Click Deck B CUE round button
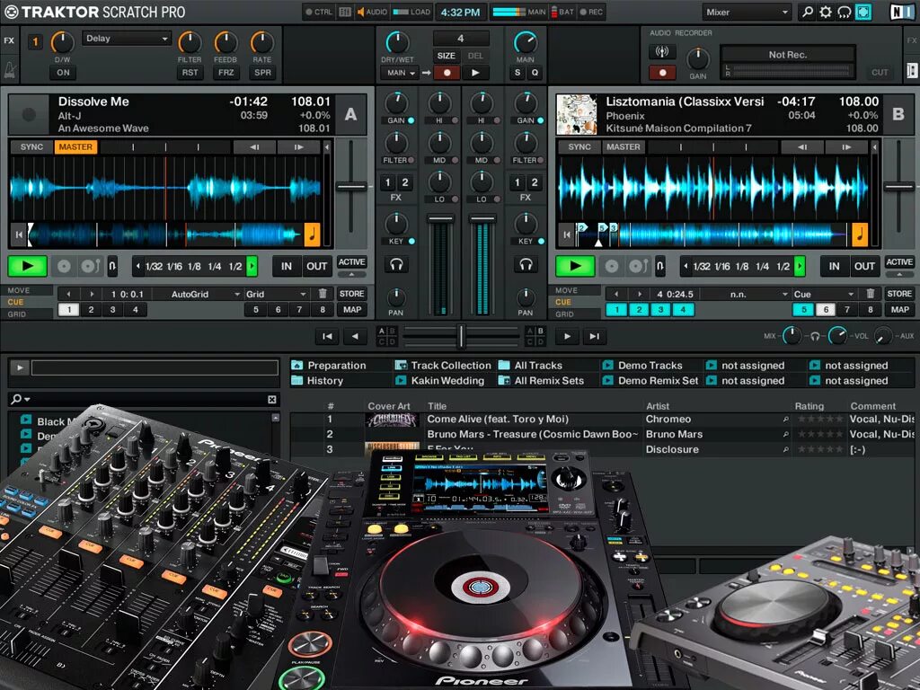Screen dimensions: 920x690 pos(611,266)
